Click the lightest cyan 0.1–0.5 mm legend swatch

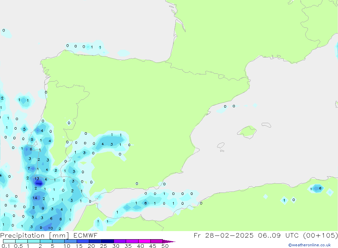point(9,241)
